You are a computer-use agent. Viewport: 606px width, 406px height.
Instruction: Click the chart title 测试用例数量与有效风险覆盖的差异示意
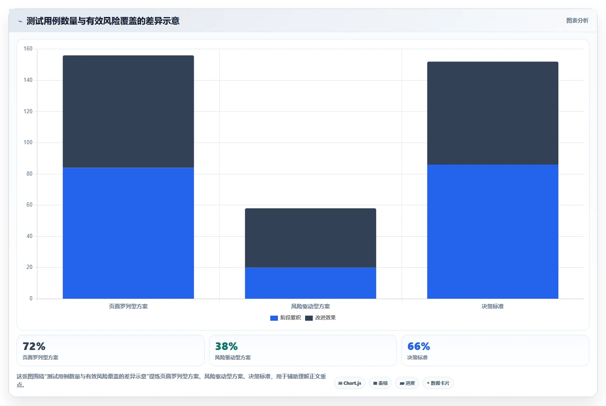[103, 21]
